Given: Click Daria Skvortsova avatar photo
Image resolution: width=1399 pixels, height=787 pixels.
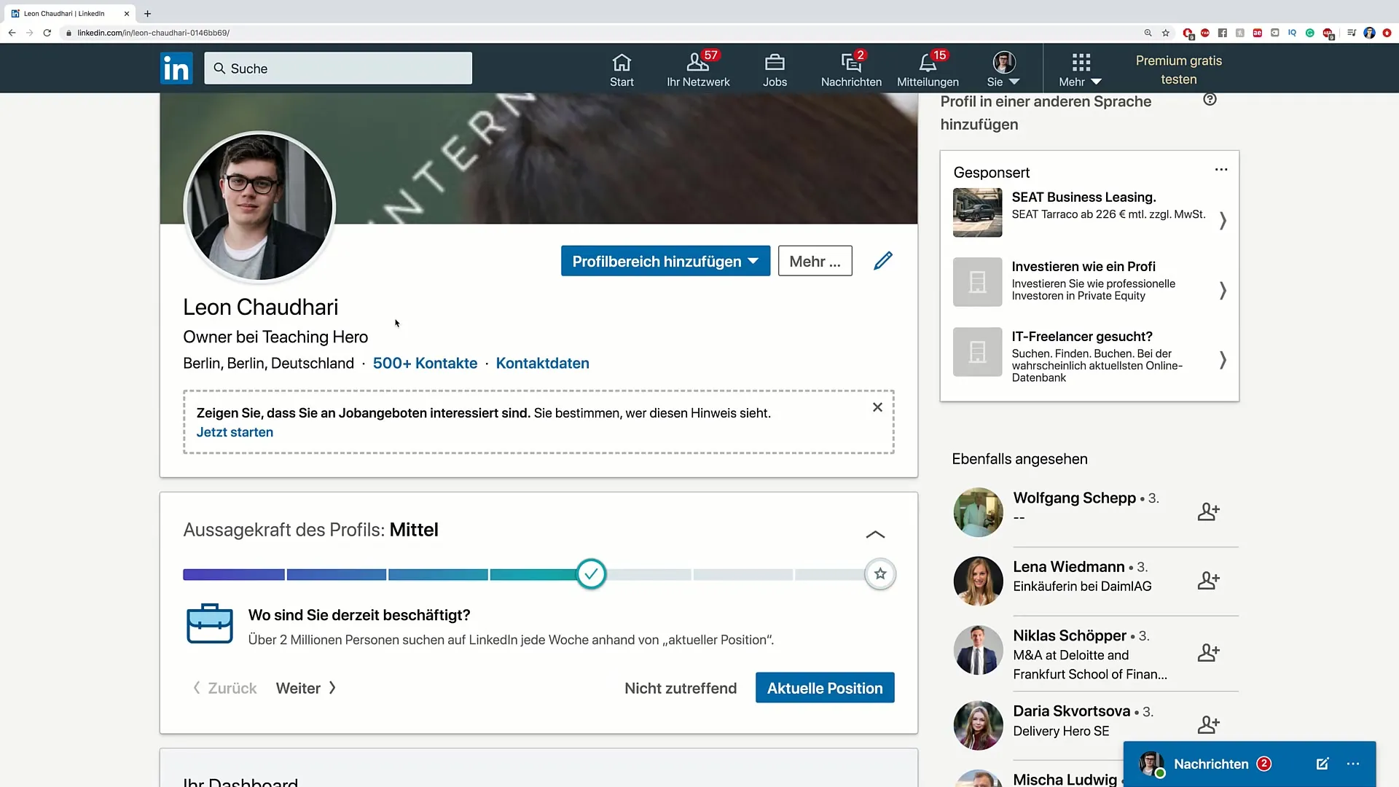Looking at the screenshot, I should pyautogui.click(x=978, y=726).
